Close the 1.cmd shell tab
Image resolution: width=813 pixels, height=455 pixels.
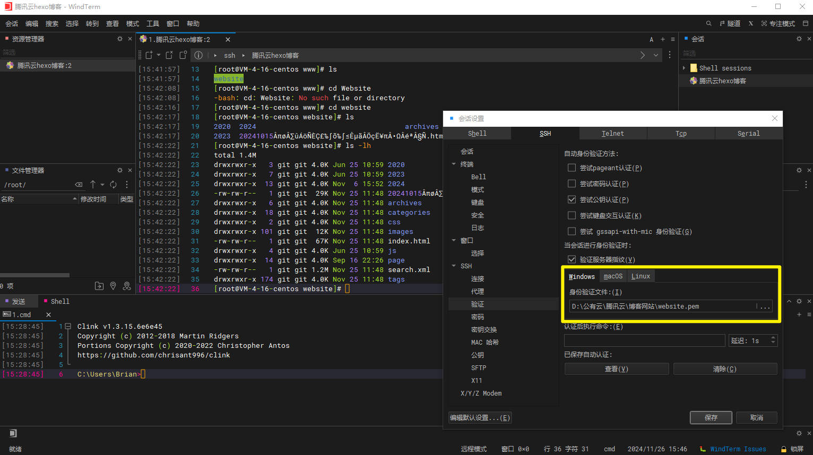coord(48,314)
